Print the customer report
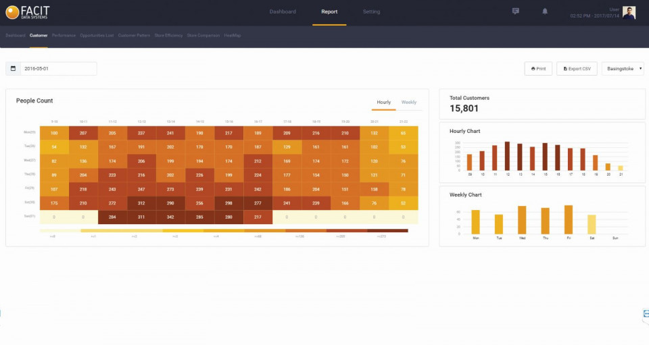 [x=538, y=69]
